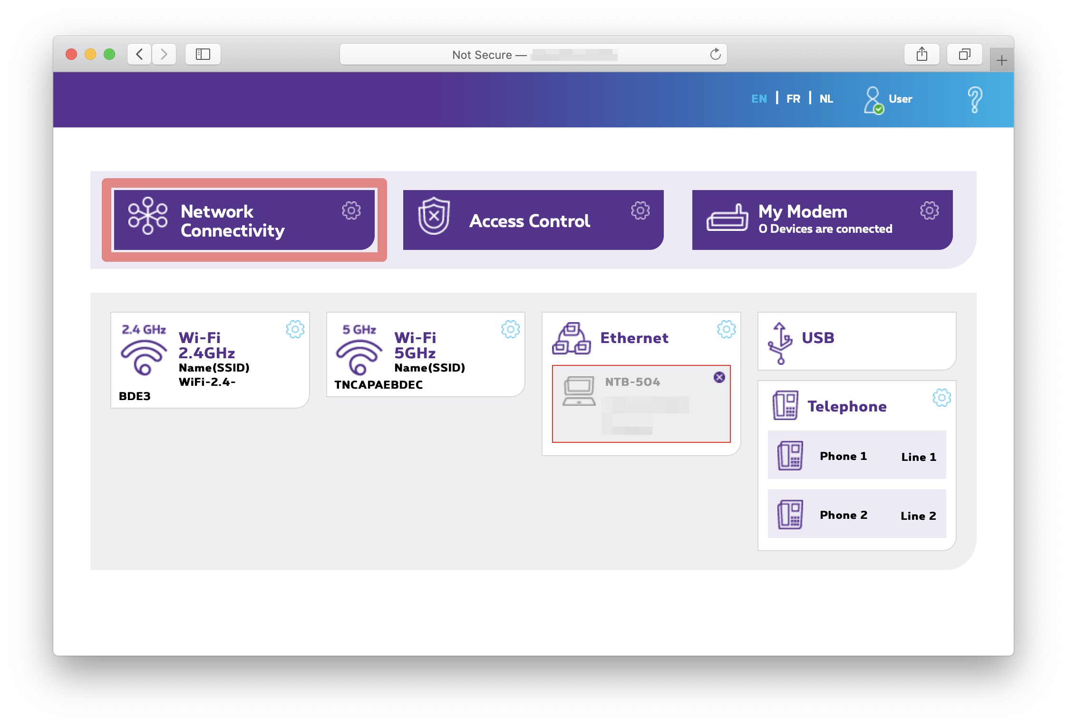
Task: Click the Phone 1 handset icon
Action: pos(790,455)
